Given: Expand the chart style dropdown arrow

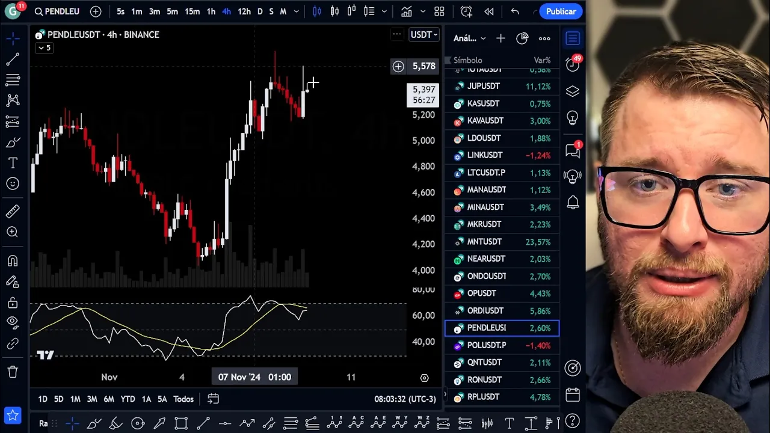Looking at the screenshot, I should [384, 11].
